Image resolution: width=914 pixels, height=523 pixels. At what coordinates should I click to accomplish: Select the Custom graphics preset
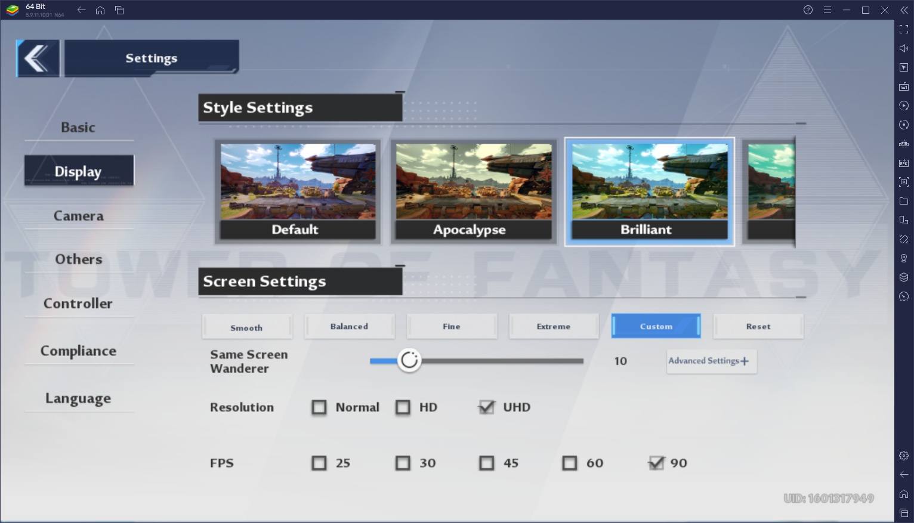coord(656,326)
